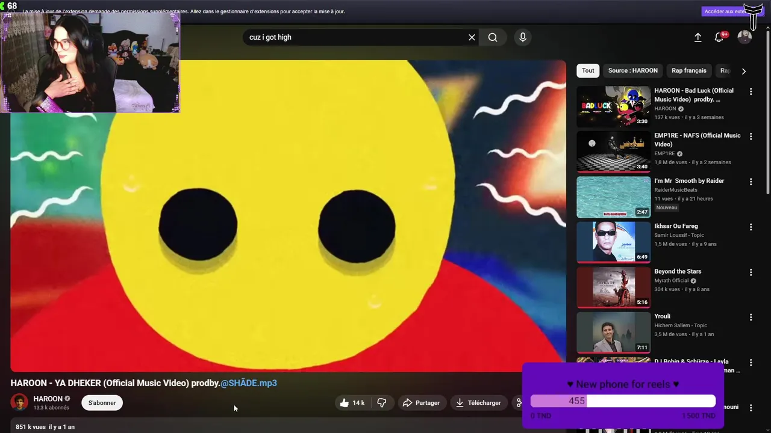Open the HAROON - Bad Luck thumbnail

tap(613, 106)
